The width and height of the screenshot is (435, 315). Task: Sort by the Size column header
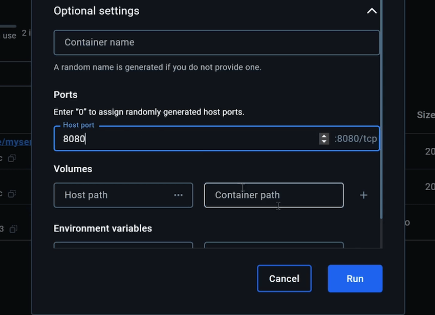tap(425, 115)
